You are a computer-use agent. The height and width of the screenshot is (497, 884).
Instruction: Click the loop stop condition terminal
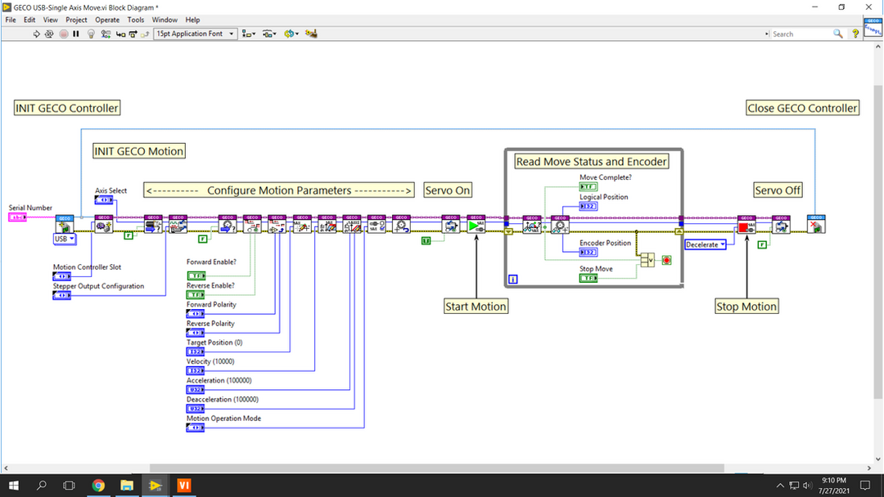(x=666, y=260)
